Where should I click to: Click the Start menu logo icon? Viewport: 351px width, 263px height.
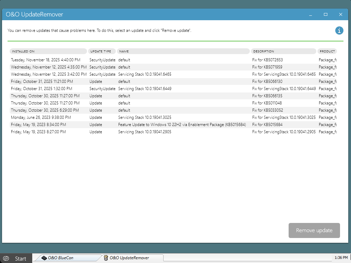click(x=6, y=259)
